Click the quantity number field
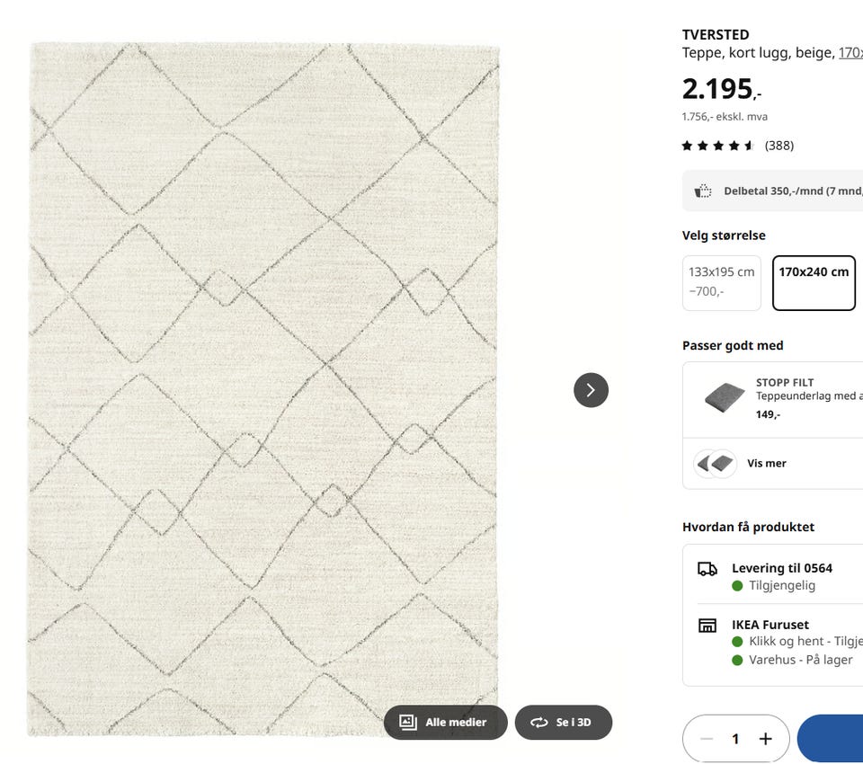This screenshot has width=863, height=764. coord(735,739)
